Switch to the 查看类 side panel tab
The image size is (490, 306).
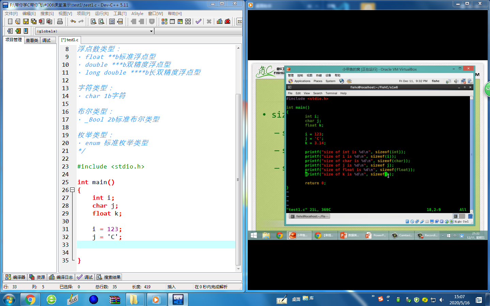[x=32, y=40]
